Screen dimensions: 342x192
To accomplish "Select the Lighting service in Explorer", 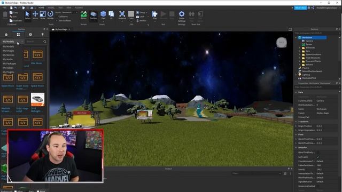I will point(306,75).
